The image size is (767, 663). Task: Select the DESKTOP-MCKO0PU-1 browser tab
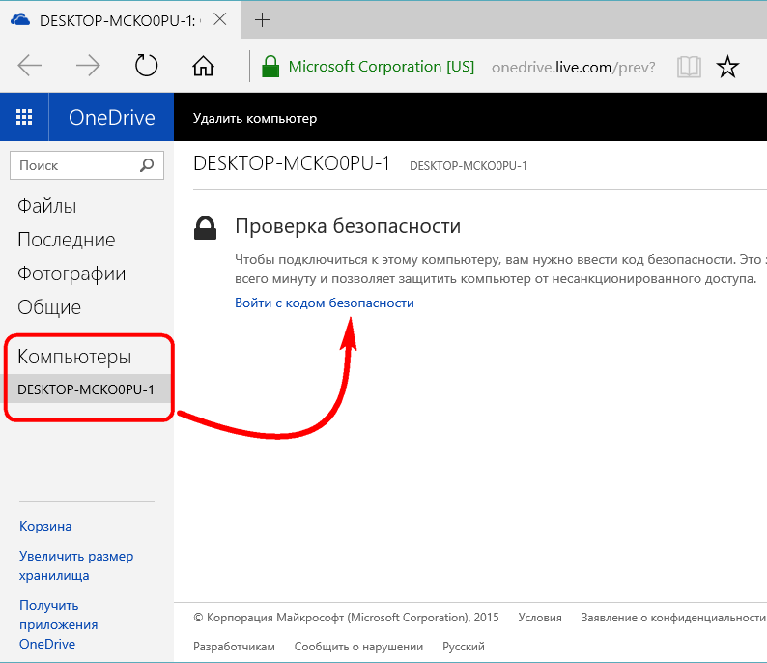point(121,19)
